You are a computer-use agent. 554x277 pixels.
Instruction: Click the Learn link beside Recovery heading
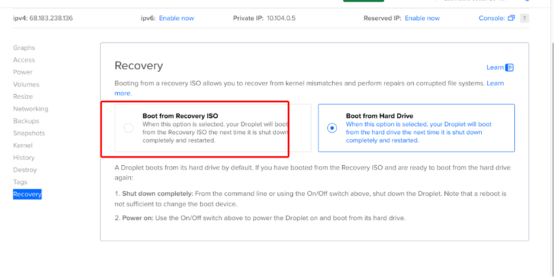pyautogui.click(x=495, y=67)
